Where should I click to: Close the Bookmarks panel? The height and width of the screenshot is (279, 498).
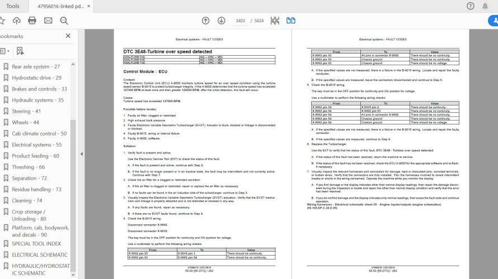(x=68, y=36)
